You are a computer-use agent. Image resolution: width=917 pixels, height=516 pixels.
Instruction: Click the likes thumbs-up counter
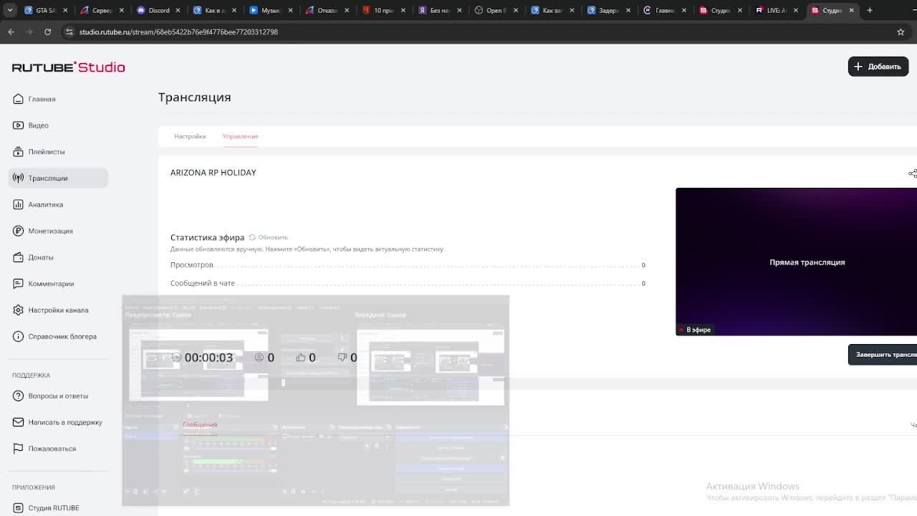click(x=306, y=357)
